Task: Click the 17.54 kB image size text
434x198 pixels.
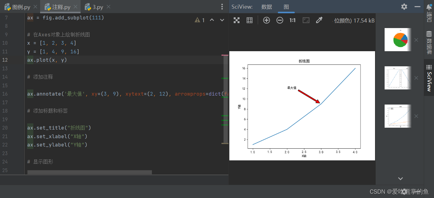Action: tap(364, 20)
